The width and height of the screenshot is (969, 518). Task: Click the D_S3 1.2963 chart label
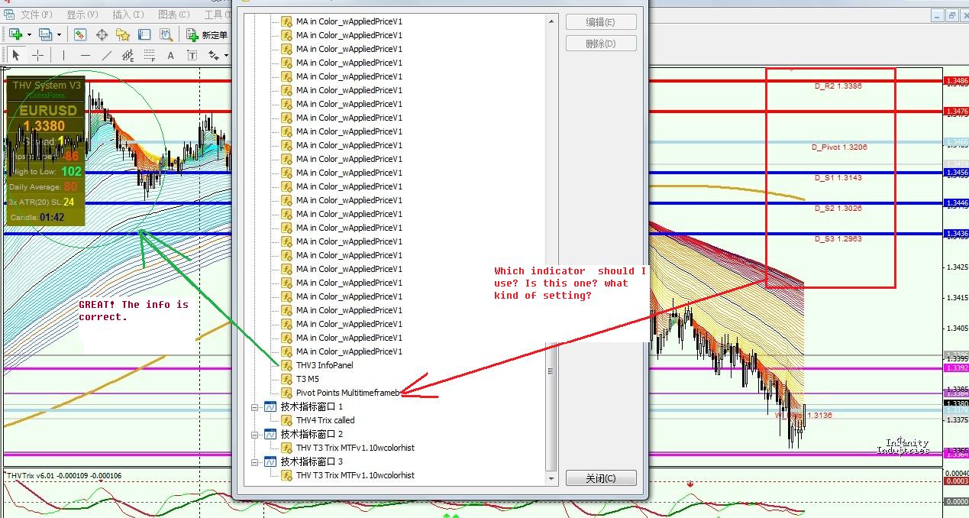click(838, 238)
